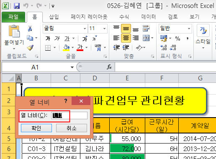Align cell text to the left
216x159 pixels.
[x=116, y=38]
